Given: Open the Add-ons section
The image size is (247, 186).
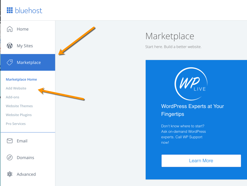Looking at the screenshot, I should (13, 97).
